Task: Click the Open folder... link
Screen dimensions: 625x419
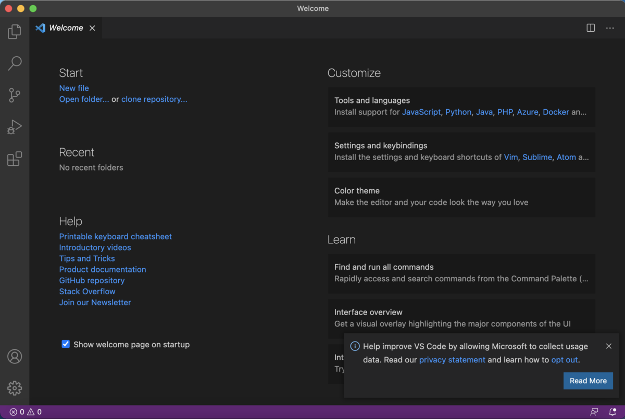Action: point(84,99)
